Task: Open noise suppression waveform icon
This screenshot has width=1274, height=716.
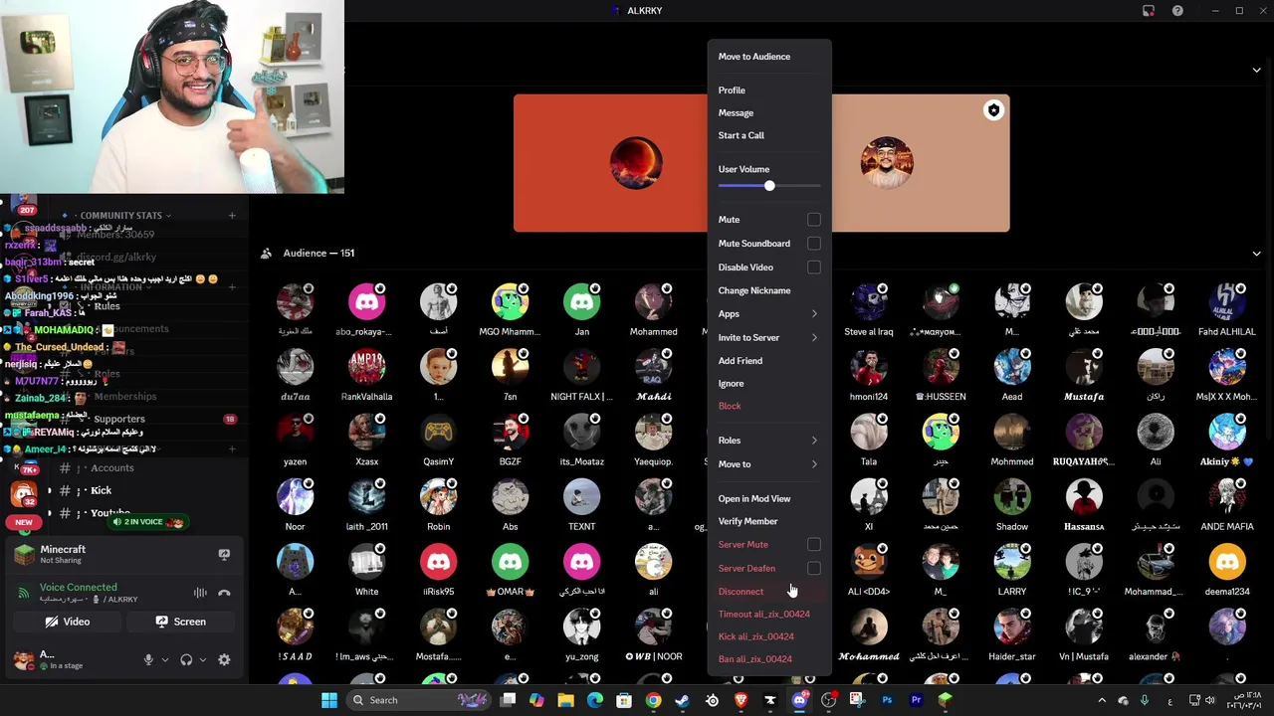Action: 200,593
